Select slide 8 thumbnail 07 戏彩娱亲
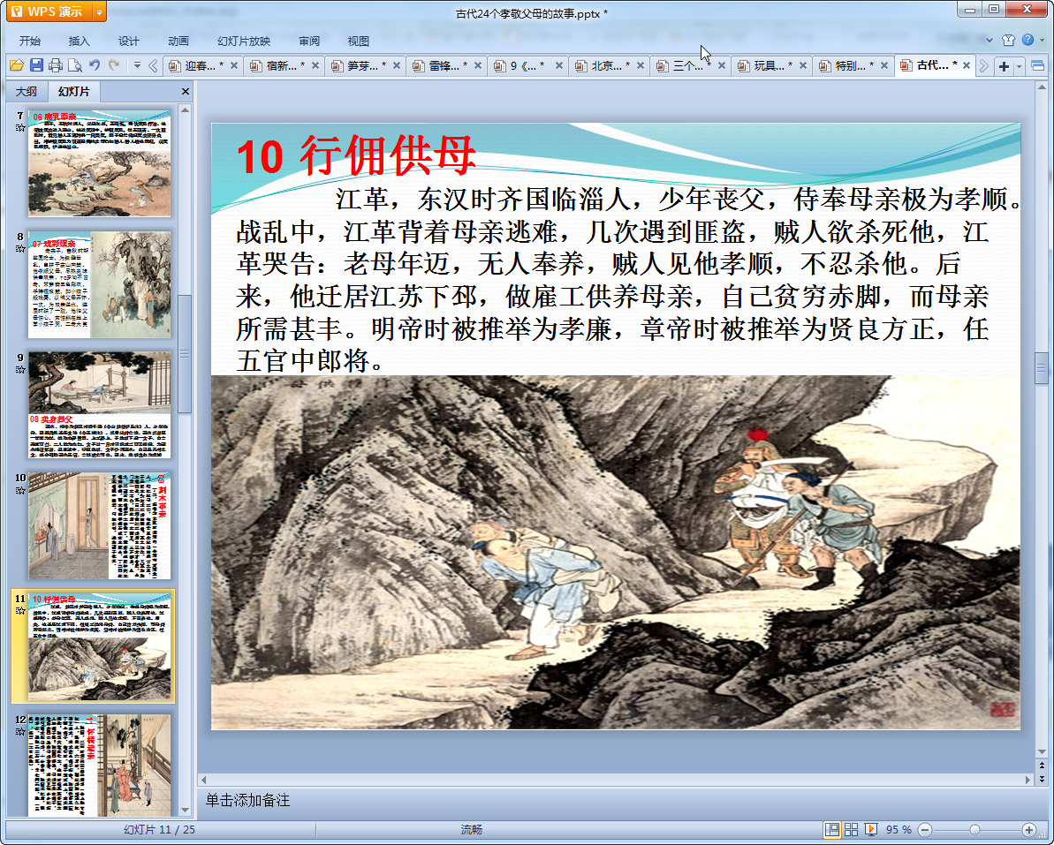The image size is (1054, 845). pyautogui.click(x=100, y=284)
